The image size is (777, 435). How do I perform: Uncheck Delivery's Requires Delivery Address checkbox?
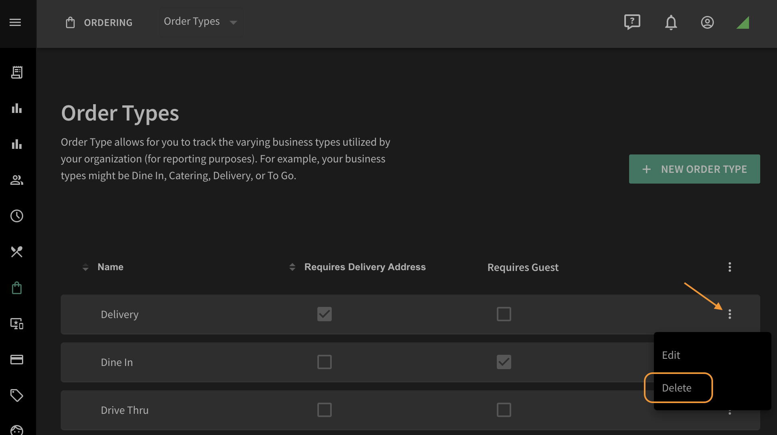325,314
